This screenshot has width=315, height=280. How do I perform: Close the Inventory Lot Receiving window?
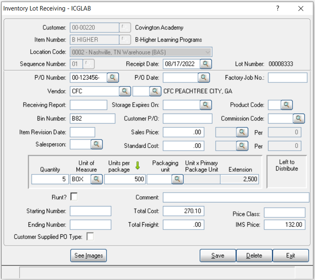click(301, 8)
